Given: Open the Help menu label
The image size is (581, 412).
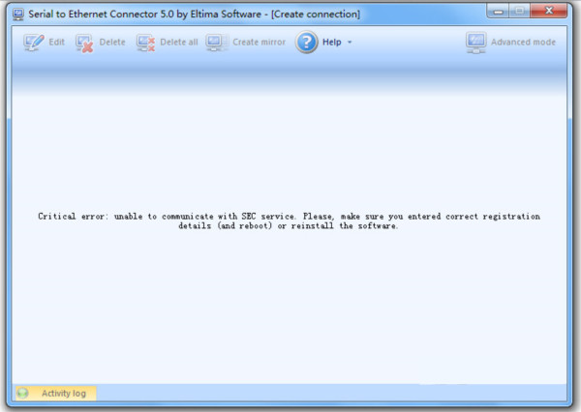Looking at the screenshot, I should click(332, 43).
